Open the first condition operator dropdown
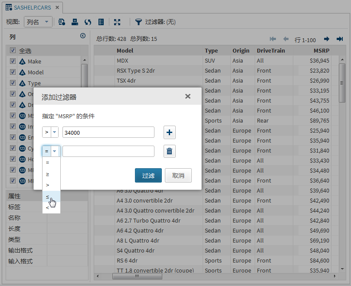This screenshot has height=286, width=351. (50, 132)
